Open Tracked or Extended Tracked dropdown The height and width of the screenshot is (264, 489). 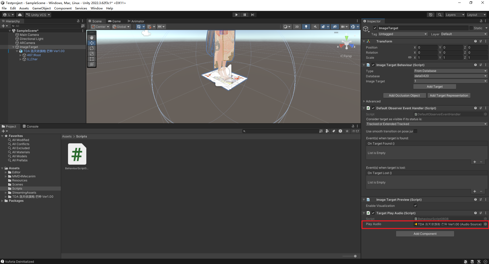click(x=427, y=124)
